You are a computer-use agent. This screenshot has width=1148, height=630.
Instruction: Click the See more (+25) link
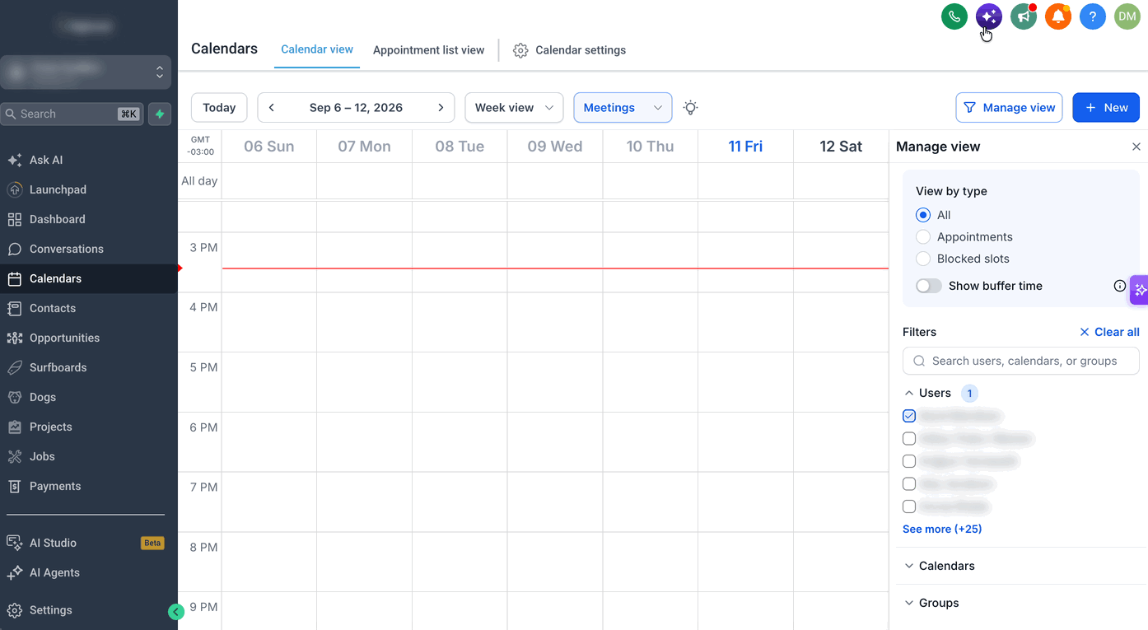point(942,529)
